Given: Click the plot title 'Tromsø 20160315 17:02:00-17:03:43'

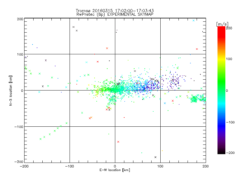Looking at the screenshot, I should [115, 11].
